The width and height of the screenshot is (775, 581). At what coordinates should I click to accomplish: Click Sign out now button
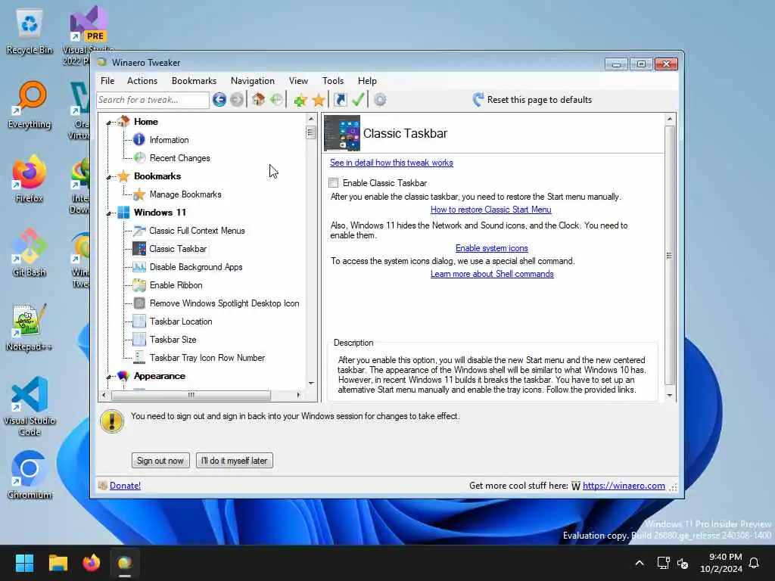[160, 461]
